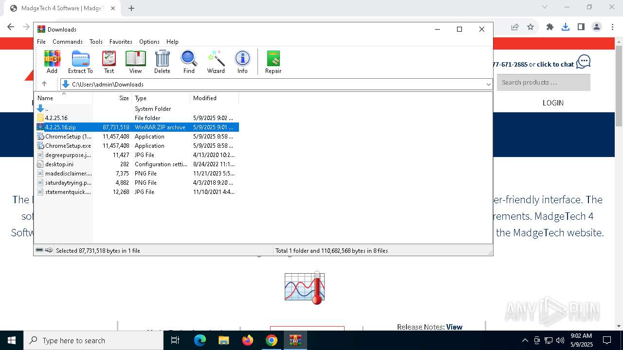Click the Windows Start button
Viewport: 623px width, 350px height.
pos(12,340)
